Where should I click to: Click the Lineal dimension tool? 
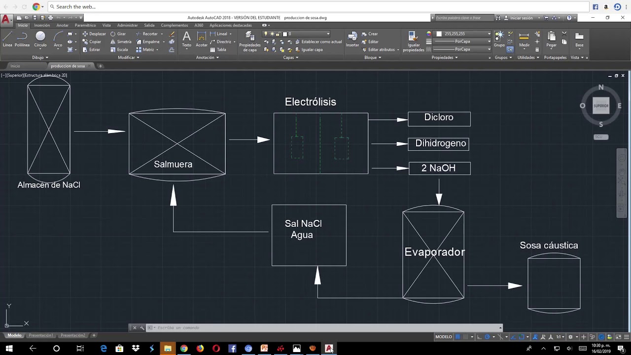[x=221, y=34]
